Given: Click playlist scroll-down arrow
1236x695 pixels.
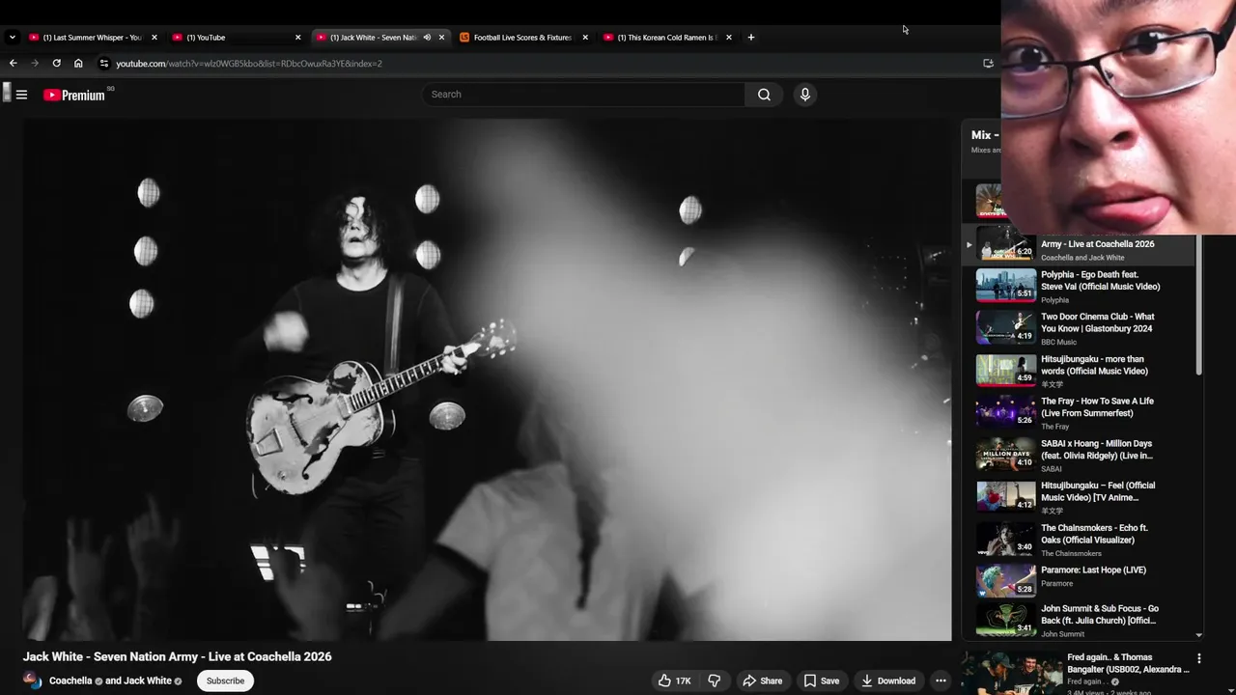Looking at the screenshot, I should pyautogui.click(x=1199, y=635).
